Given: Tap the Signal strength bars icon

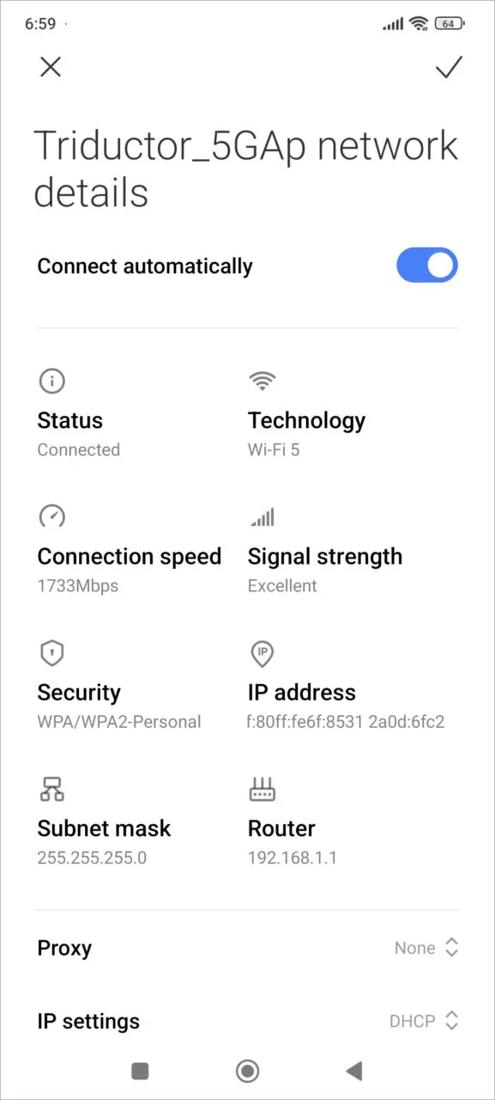Looking at the screenshot, I should click(262, 516).
